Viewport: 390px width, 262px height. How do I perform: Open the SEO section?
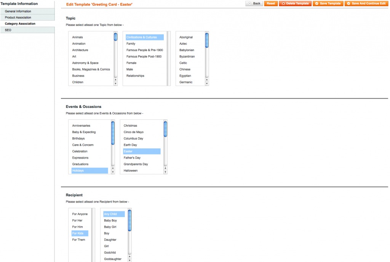coord(8,30)
